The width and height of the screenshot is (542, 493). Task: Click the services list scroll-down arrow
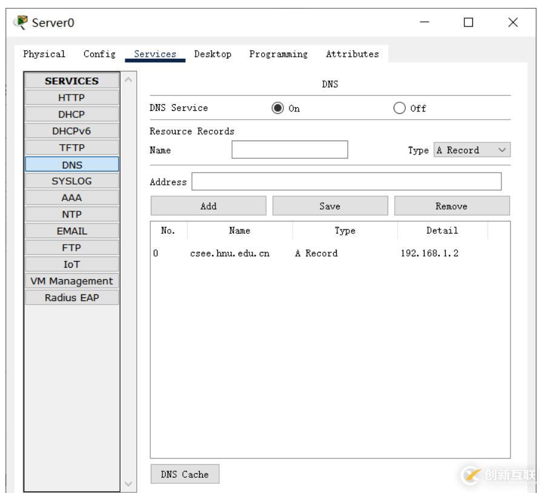[x=128, y=484]
